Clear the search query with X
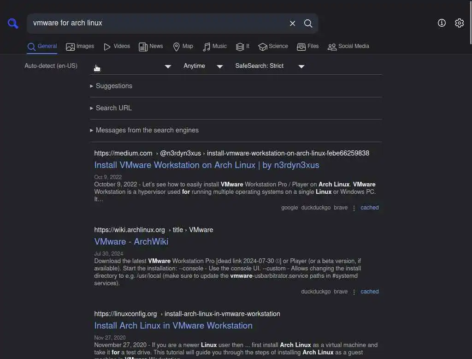Screen dimensions: 472x359 [292, 23]
